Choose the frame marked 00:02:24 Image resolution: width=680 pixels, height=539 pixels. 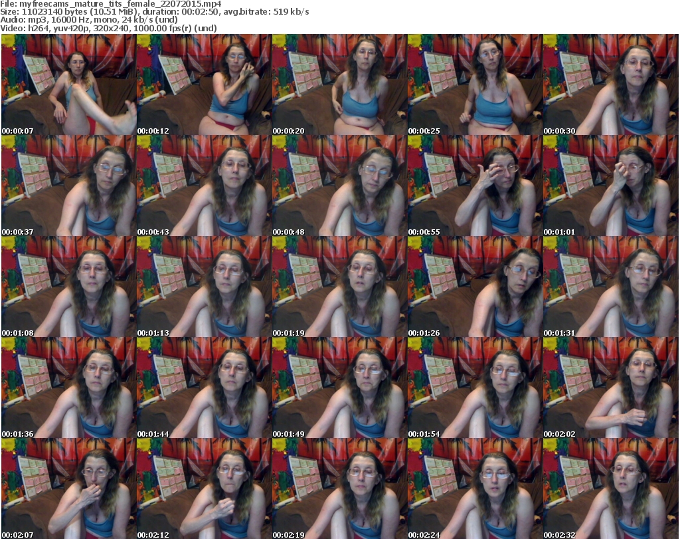click(475, 488)
